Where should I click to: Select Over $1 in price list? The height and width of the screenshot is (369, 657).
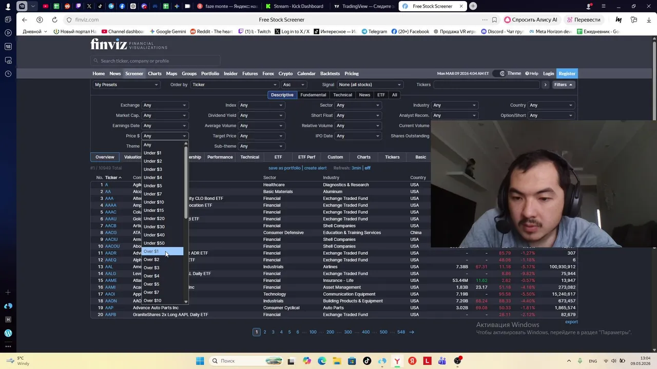[162, 252]
